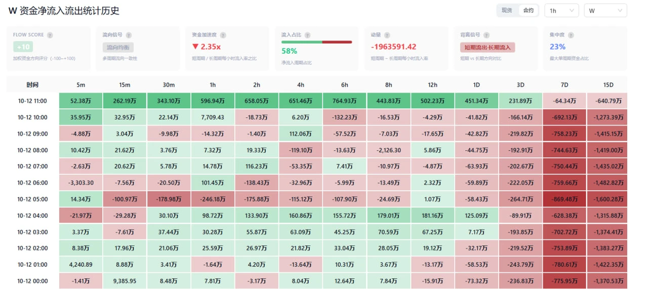Click the -21.97万 cell
The image size is (648, 289).
click(80, 216)
